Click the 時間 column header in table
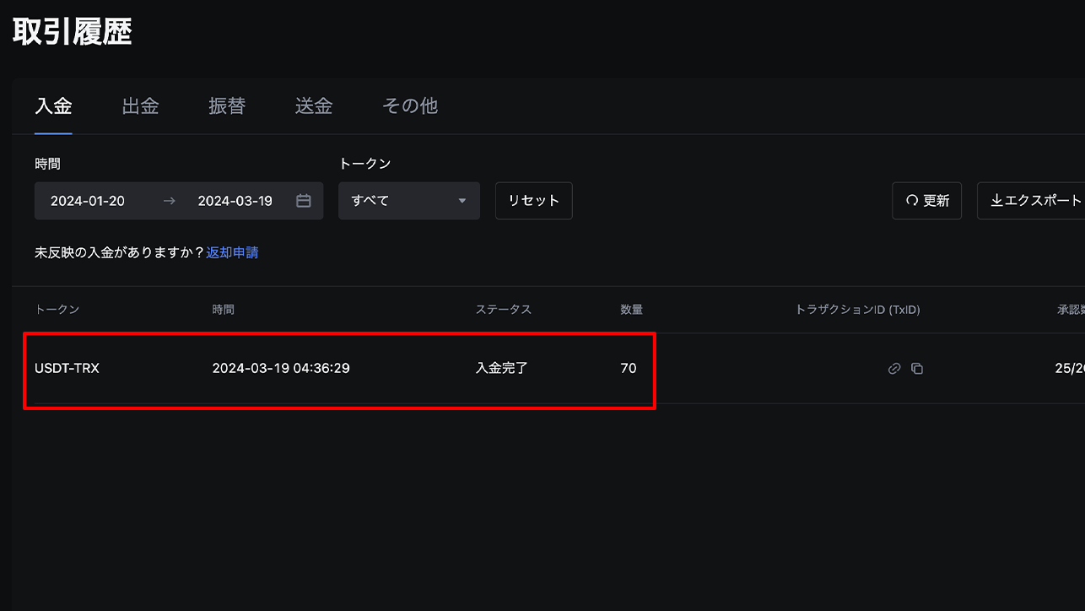This screenshot has width=1085, height=611. (x=223, y=310)
